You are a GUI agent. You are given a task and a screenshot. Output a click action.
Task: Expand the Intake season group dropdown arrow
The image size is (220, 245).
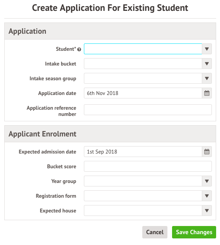click(x=207, y=78)
